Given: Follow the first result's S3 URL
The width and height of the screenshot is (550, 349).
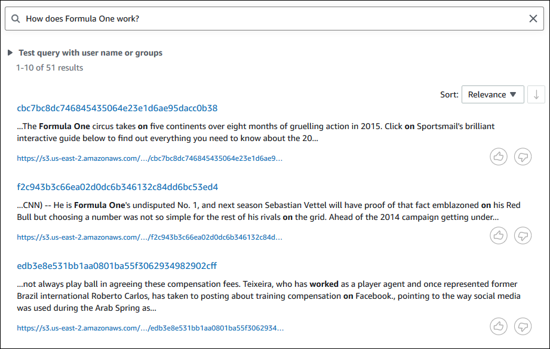Looking at the screenshot, I should (x=149, y=158).
